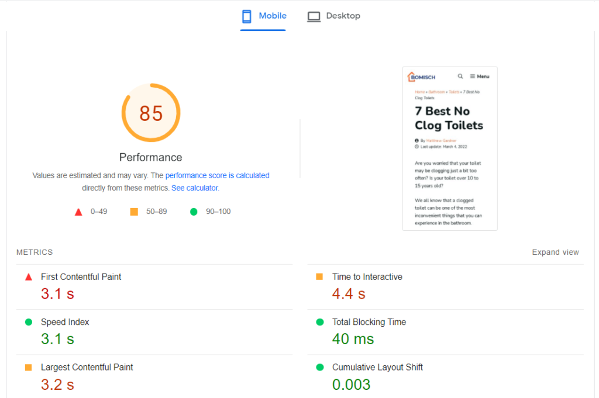Screen dimensions: 599x398
Task: Click the red triangle legend icon for 0–49
Action: click(x=78, y=212)
